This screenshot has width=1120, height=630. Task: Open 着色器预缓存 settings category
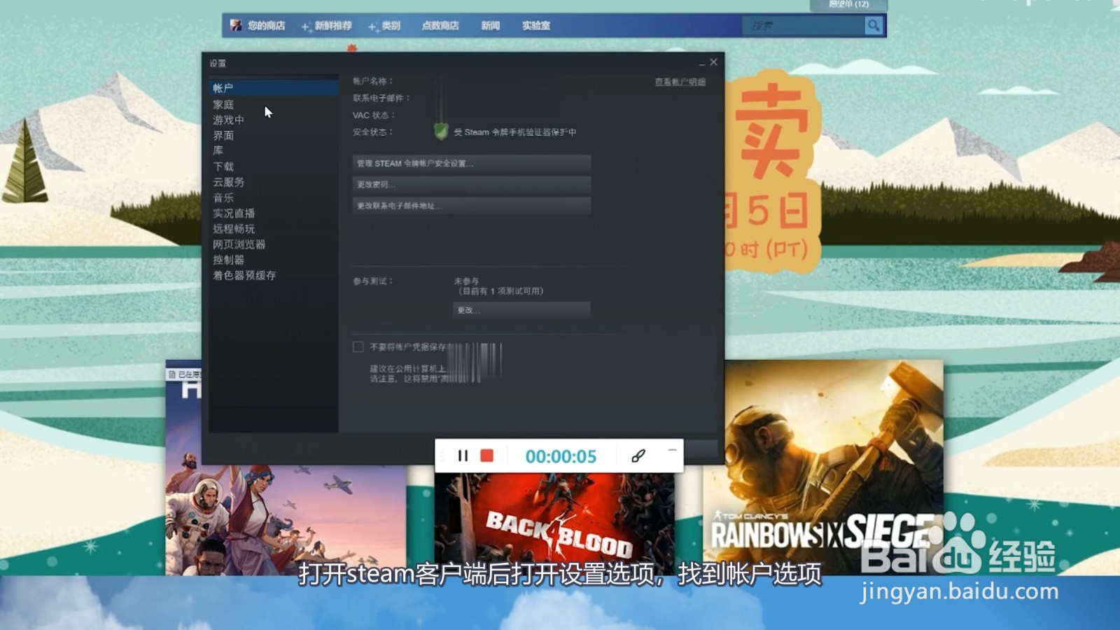[x=244, y=275]
